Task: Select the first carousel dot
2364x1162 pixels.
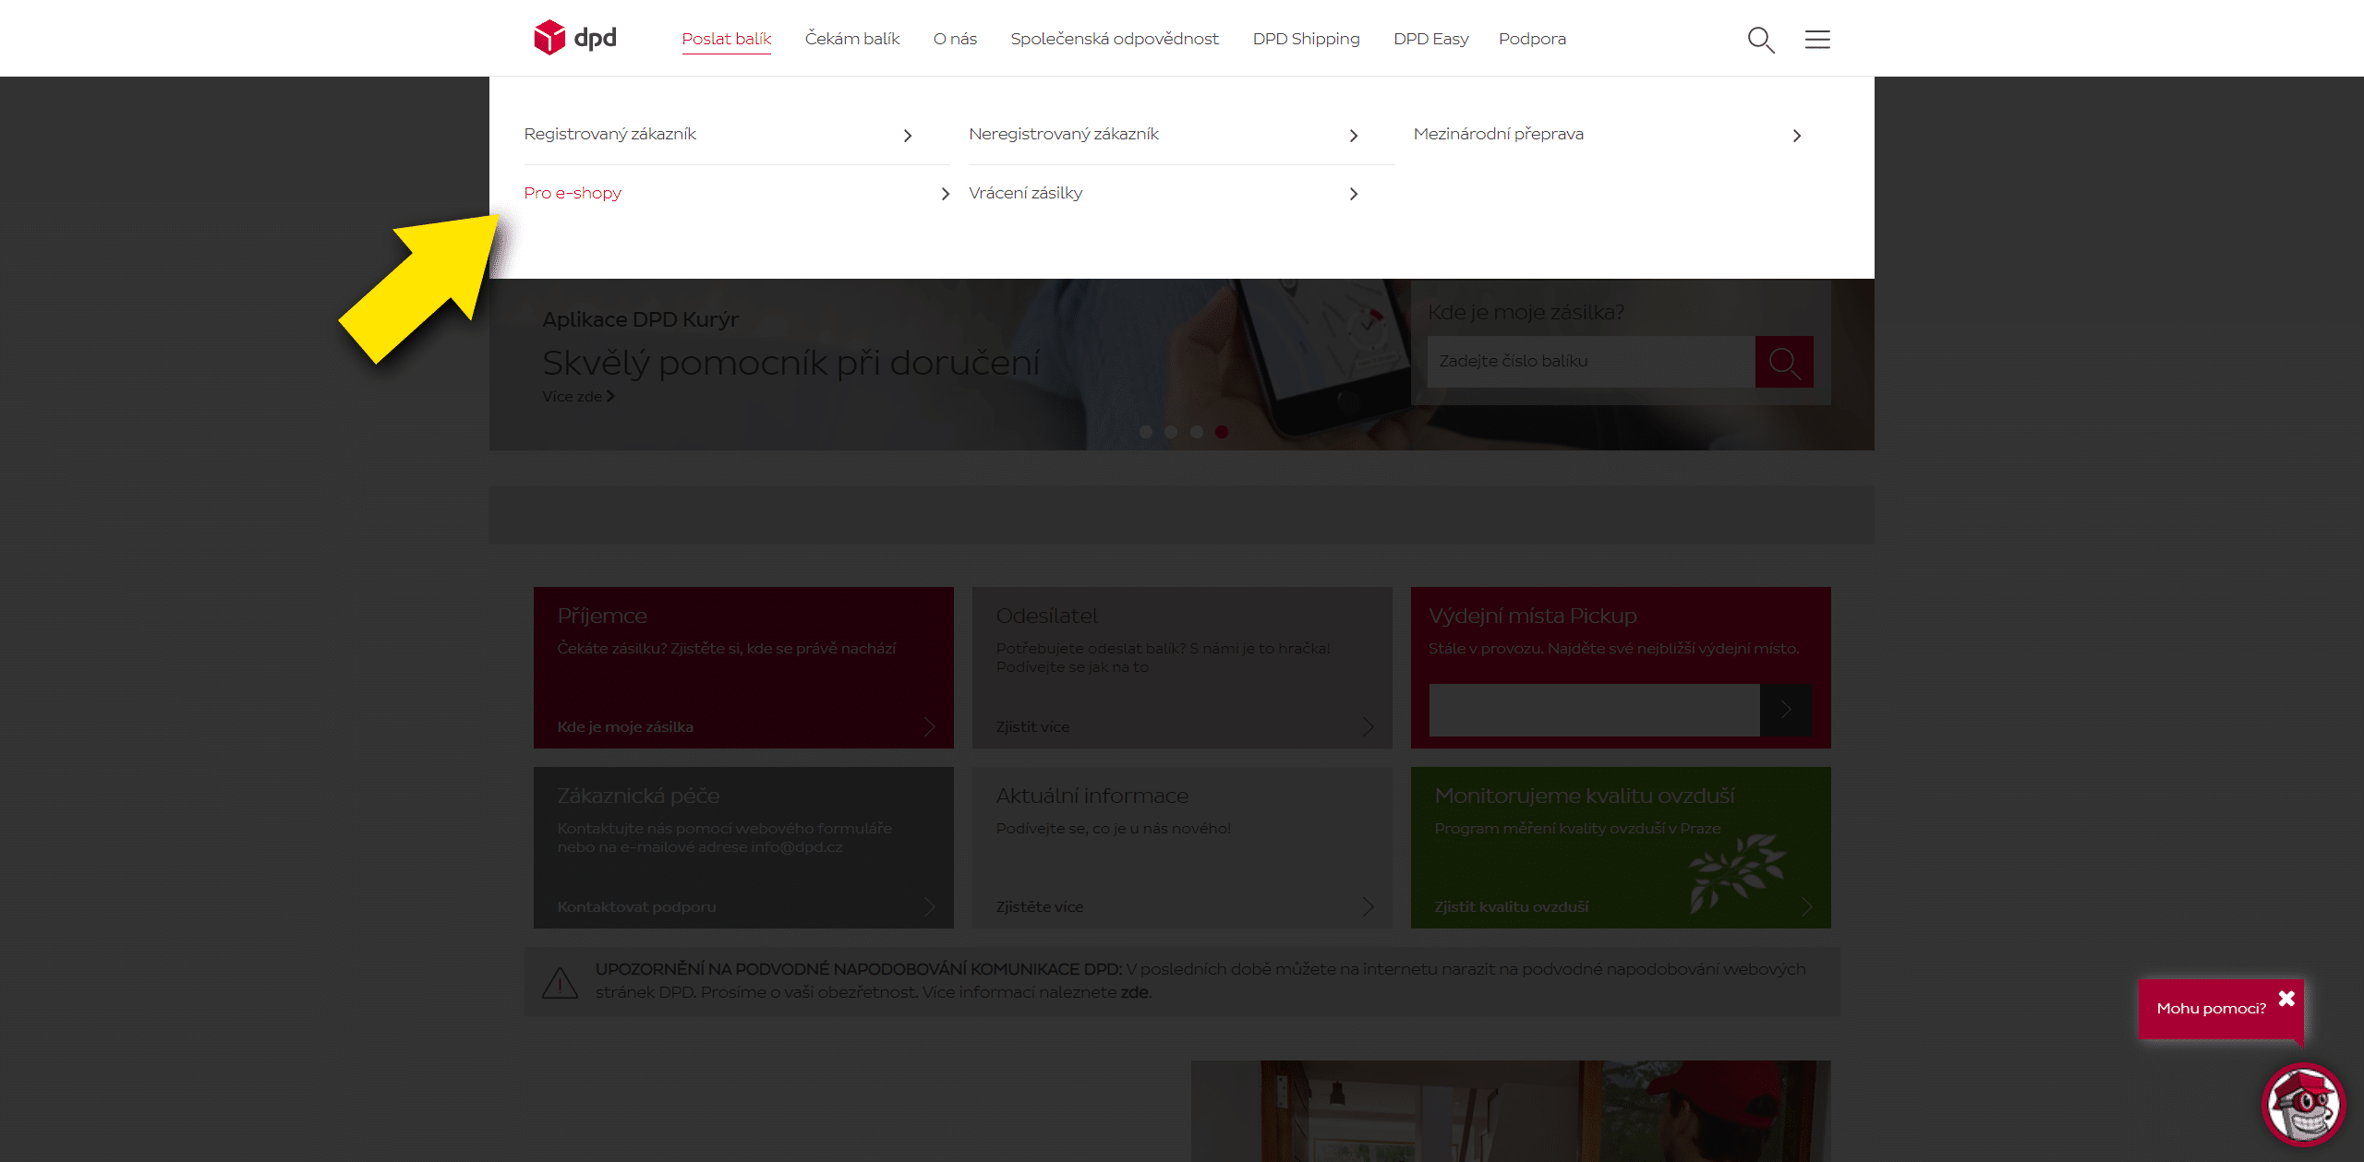Action: pyautogui.click(x=1146, y=432)
